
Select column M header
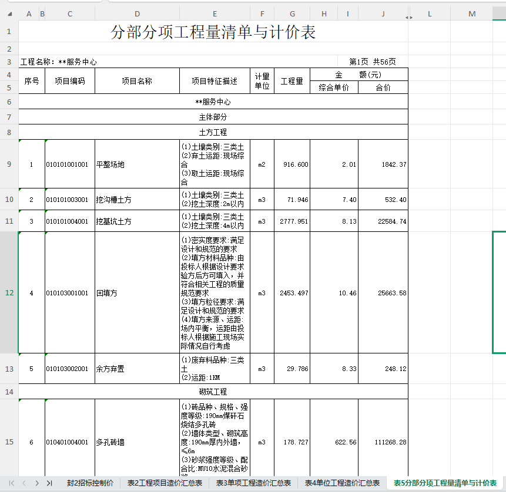[x=472, y=14]
